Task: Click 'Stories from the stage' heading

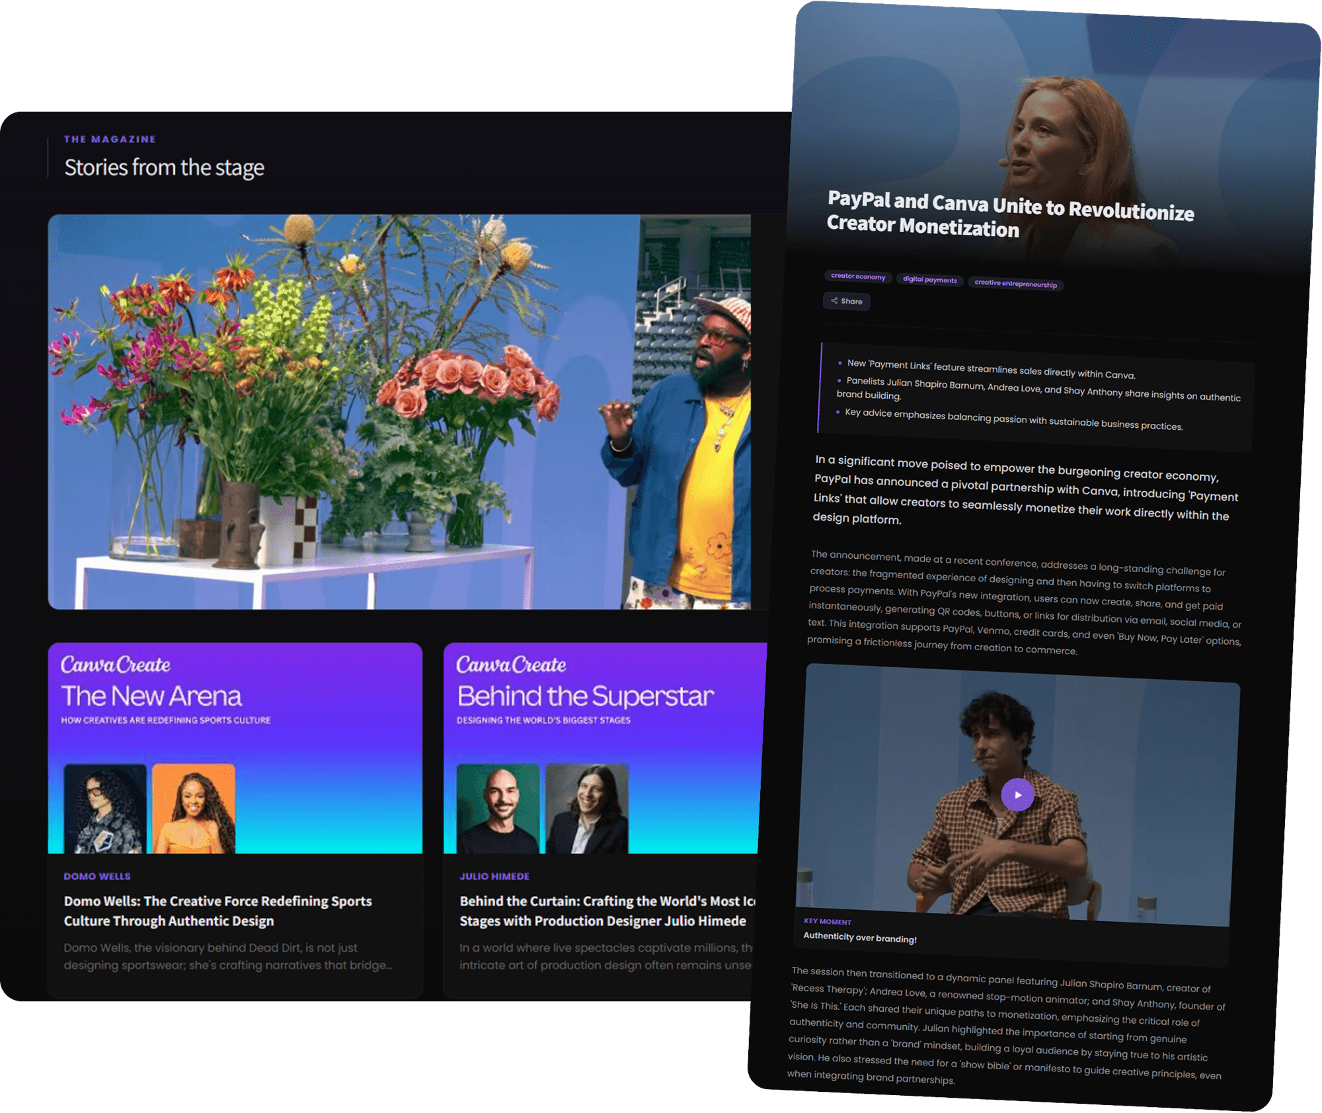Action: [164, 167]
